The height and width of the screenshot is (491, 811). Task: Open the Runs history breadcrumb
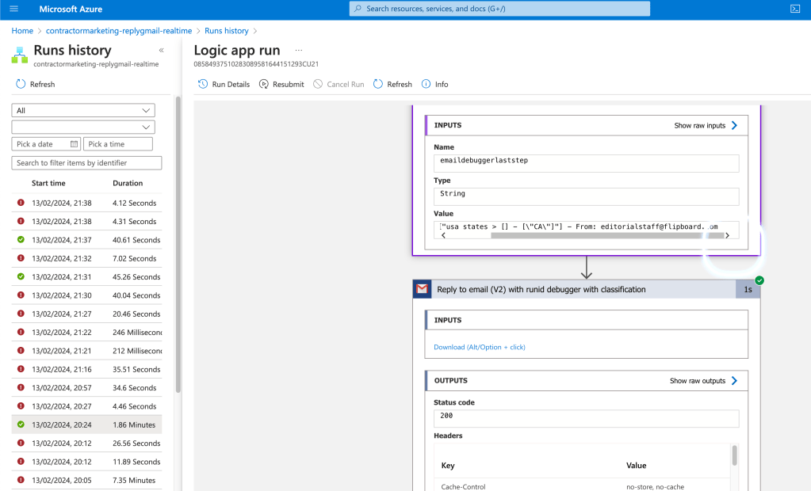[x=227, y=31]
